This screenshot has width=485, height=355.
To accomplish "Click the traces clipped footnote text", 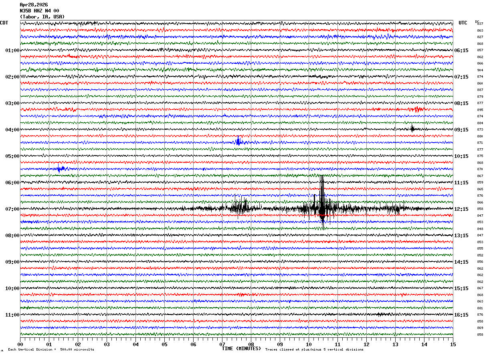I will [314, 349].
